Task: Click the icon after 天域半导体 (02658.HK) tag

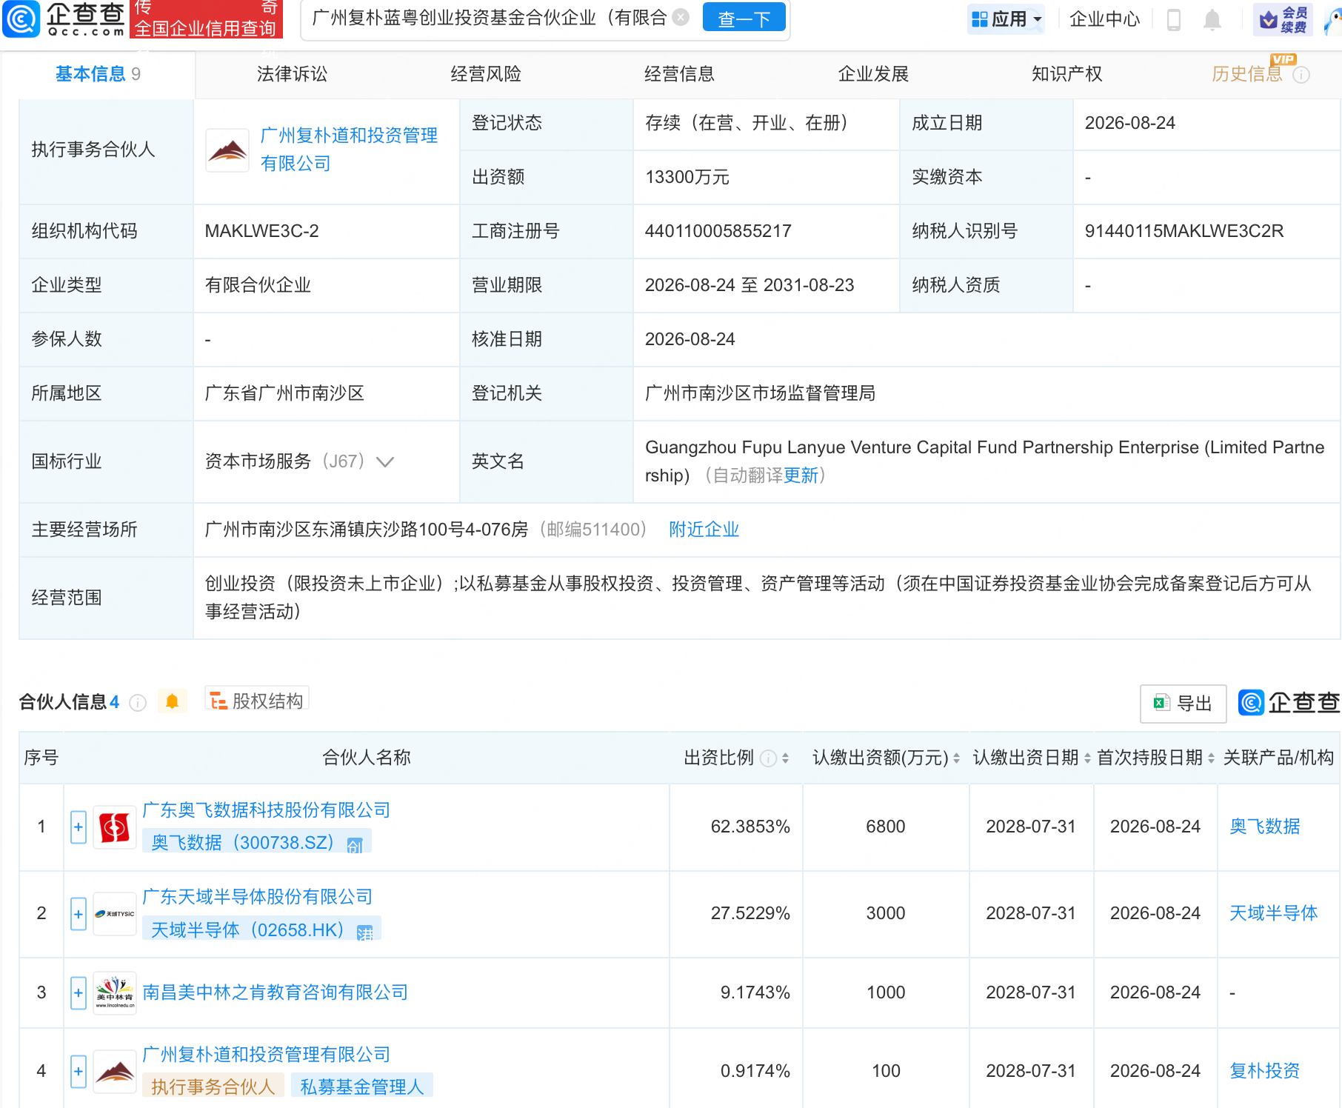Action: coord(364,932)
